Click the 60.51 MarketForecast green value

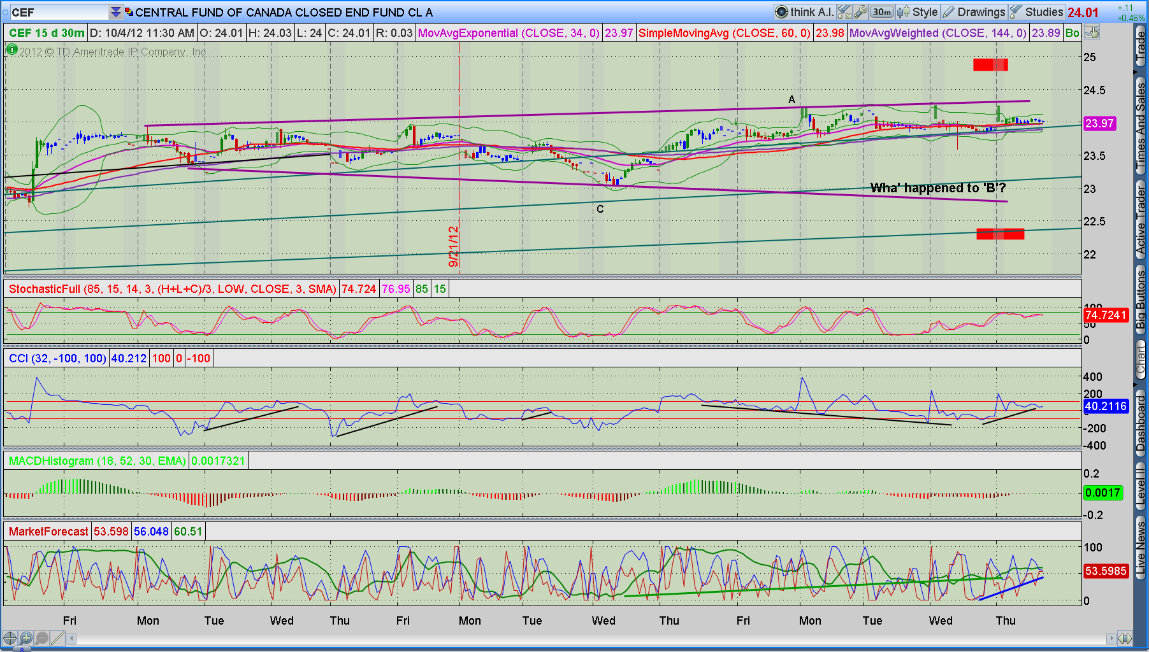click(x=188, y=532)
